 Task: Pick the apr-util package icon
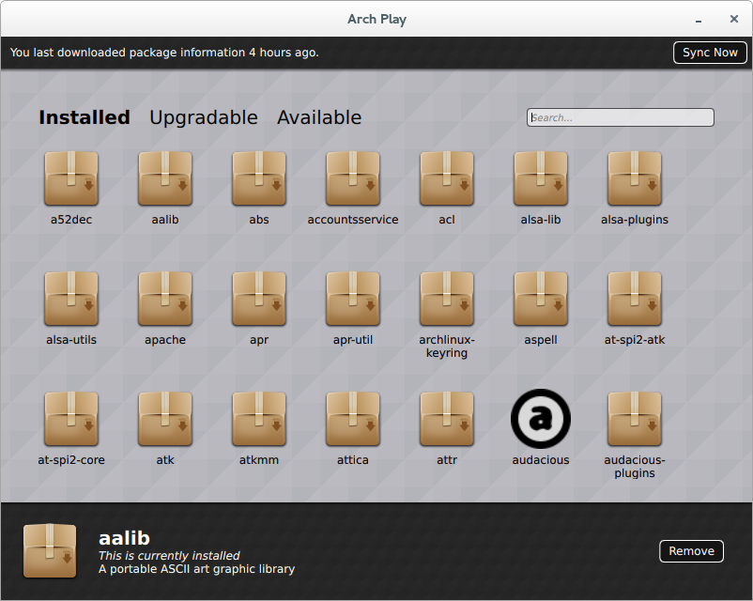point(353,299)
